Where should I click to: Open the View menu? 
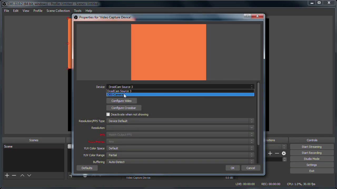coord(26,11)
